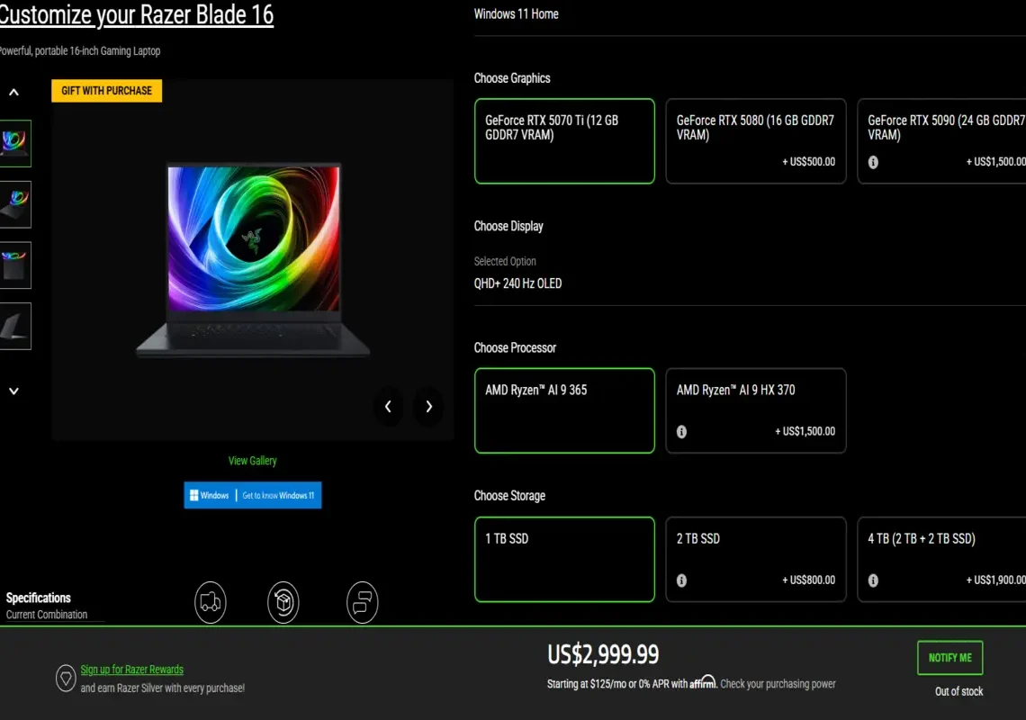The image size is (1026, 720).
Task: Open the chat bubbles support icon
Action: pos(363,602)
